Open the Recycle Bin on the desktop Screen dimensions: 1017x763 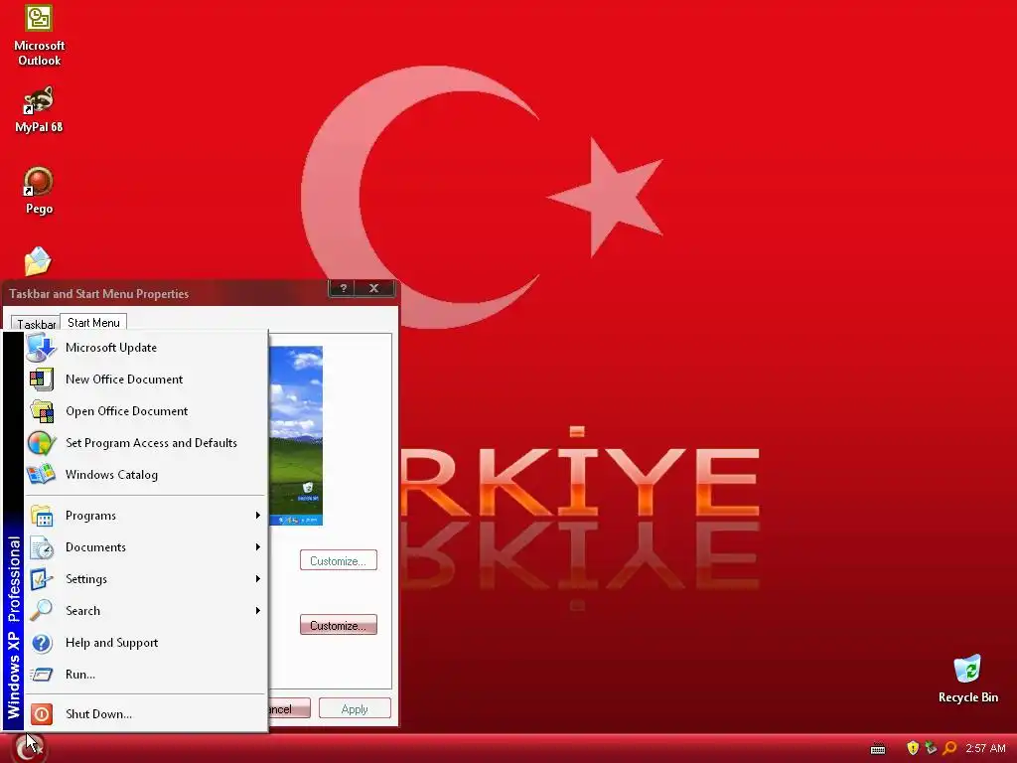tap(967, 679)
